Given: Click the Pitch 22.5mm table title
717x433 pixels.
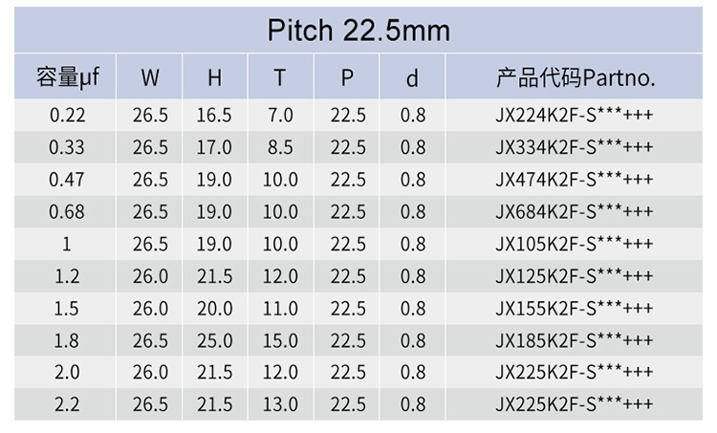Looking at the screenshot, I should click(x=358, y=31).
